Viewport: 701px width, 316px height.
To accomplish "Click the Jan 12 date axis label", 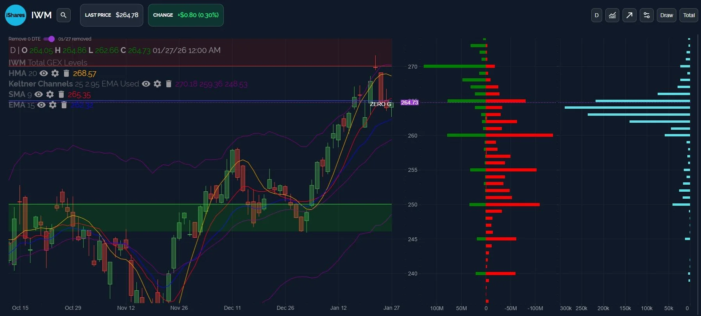I will [338, 308].
